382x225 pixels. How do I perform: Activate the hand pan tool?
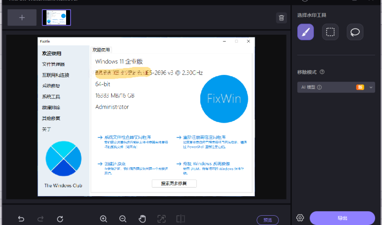click(x=143, y=219)
